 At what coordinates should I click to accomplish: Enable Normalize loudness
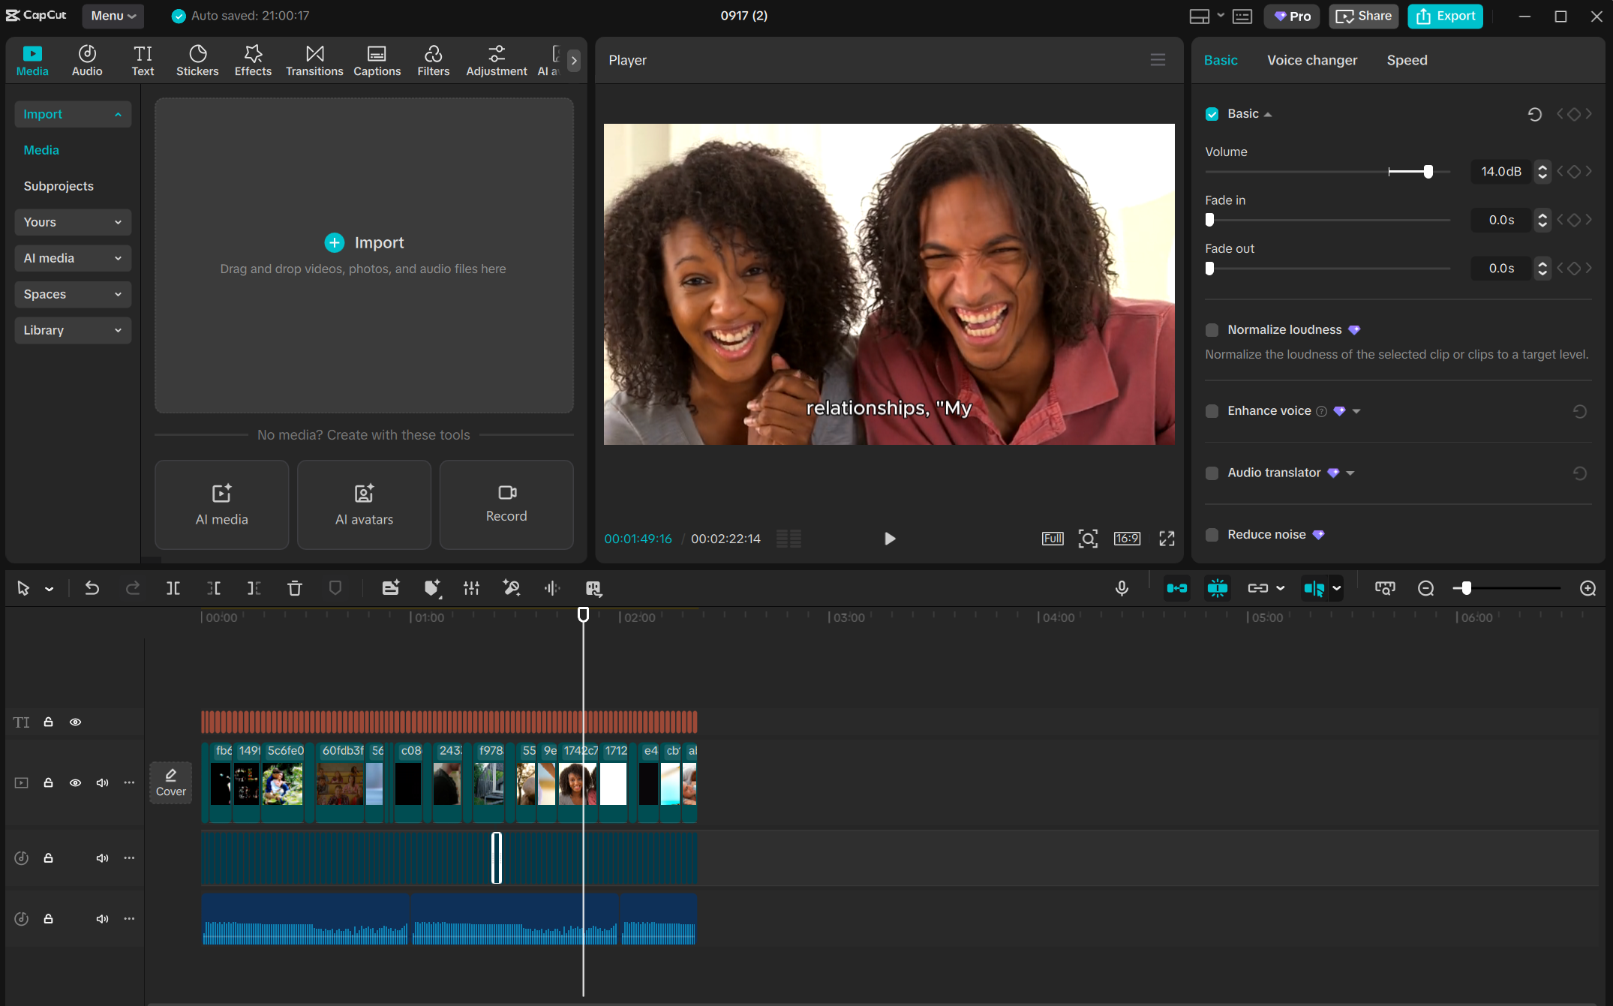tap(1212, 330)
